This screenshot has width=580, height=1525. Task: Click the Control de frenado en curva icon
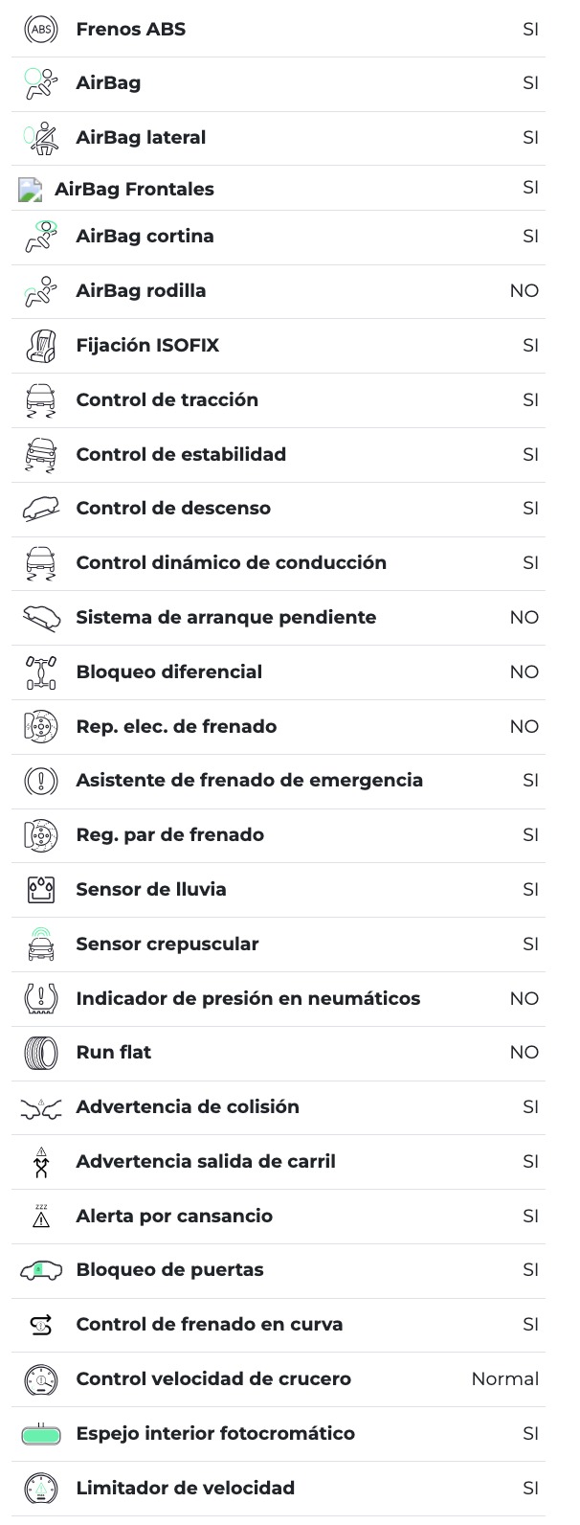[x=40, y=1325]
